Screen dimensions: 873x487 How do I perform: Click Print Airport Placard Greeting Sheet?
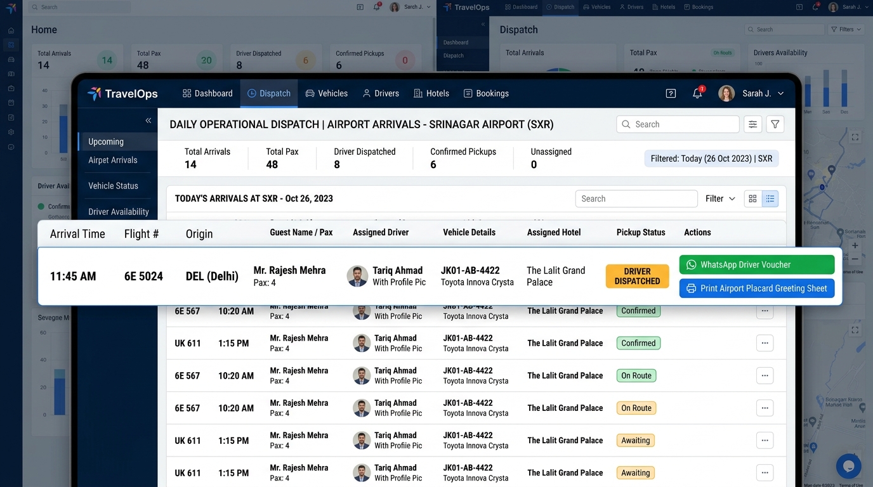pyautogui.click(x=757, y=289)
